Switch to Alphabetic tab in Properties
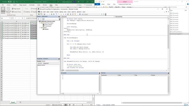The image size is (189, 106). pos(40,63)
